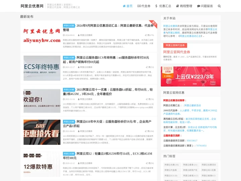Screen dimensions: 241x181
Task: Click the 上云仅¥223/3年 banner
Action: [x=191, y=76]
